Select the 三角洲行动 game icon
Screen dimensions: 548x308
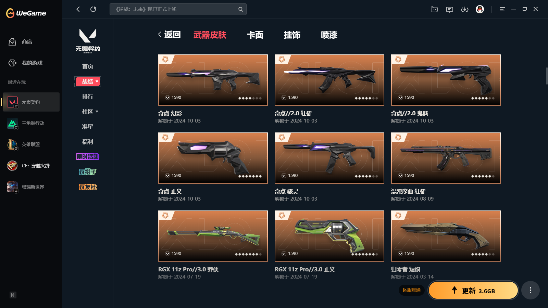tap(12, 123)
